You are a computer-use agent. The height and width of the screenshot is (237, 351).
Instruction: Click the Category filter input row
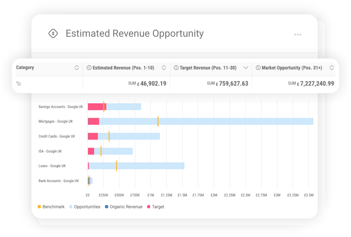pyautogui.click(x=48, y=84)
